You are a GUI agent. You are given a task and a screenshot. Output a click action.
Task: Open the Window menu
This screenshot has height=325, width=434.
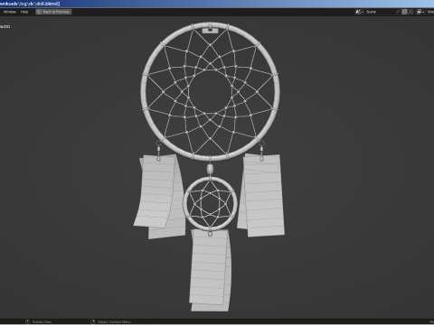coord(10,12)
